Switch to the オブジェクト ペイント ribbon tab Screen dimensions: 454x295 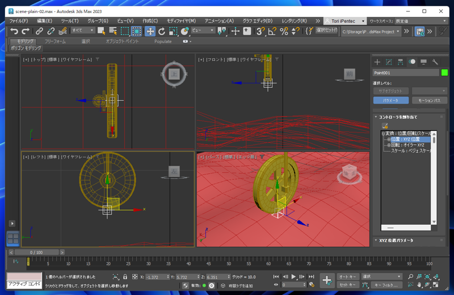(x=122, y=41)
